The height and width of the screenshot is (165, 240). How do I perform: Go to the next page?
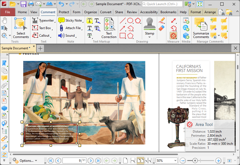coord(91,161)
